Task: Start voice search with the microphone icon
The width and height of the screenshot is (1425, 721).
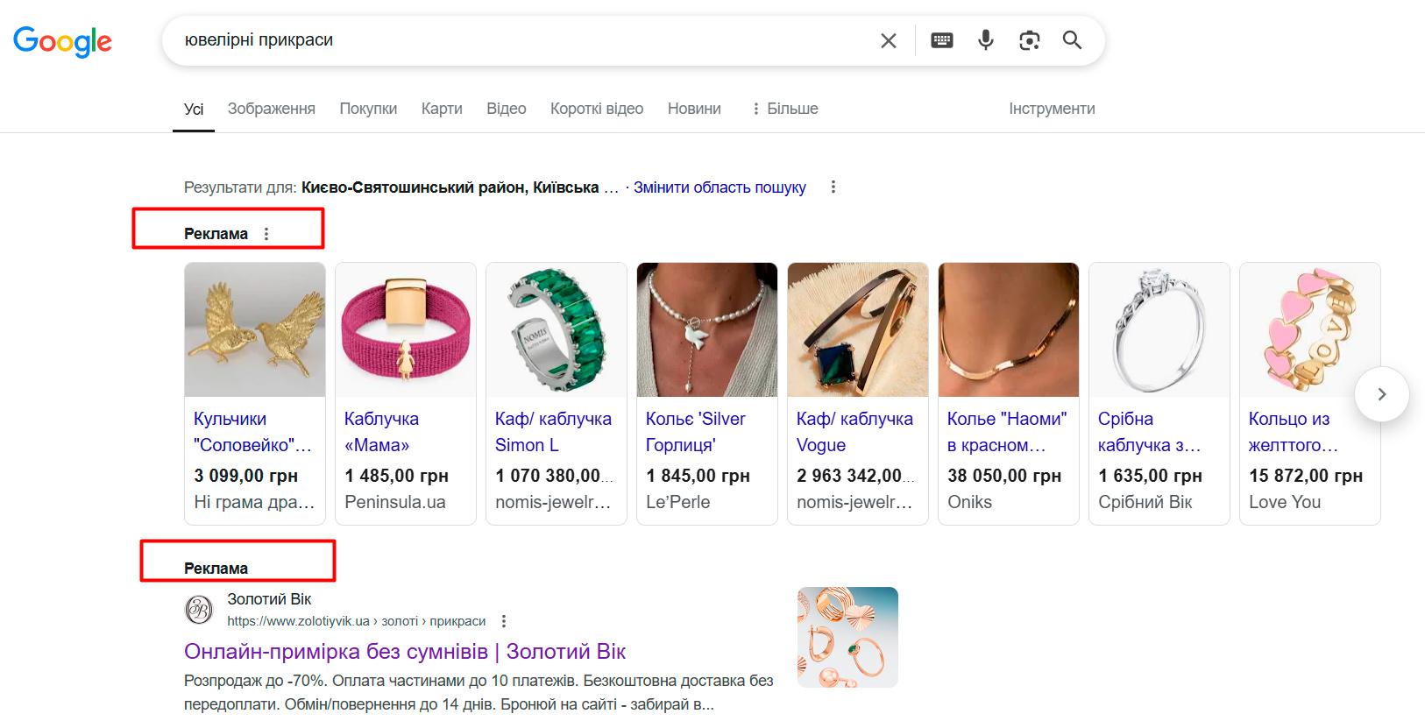Action: click(x=986, y=40)
